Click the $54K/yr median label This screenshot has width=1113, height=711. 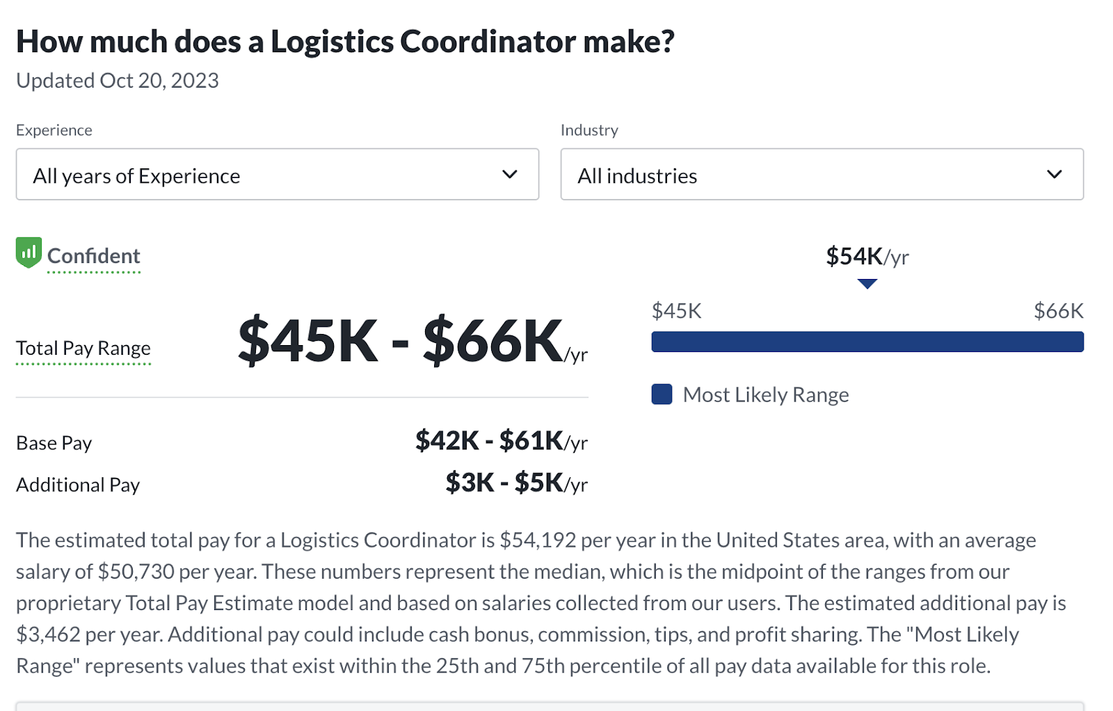tap(867, 257)
